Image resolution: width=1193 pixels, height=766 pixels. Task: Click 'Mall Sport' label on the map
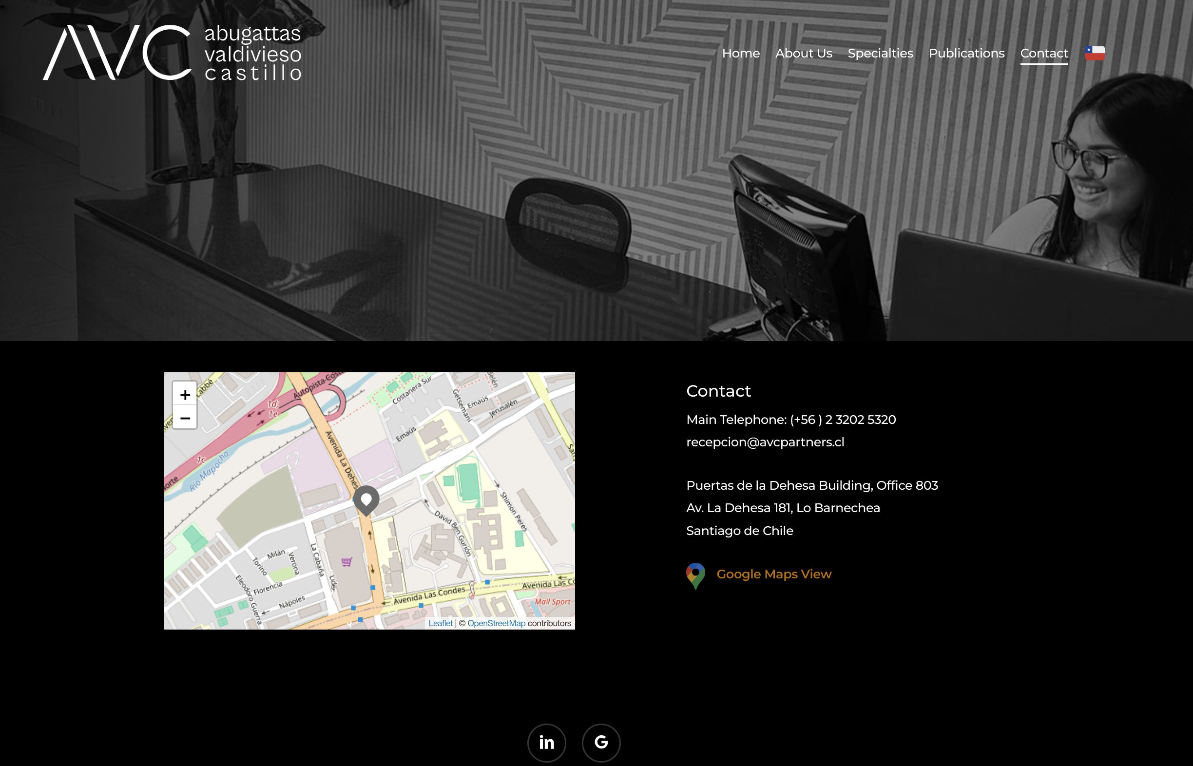[553, 601]
